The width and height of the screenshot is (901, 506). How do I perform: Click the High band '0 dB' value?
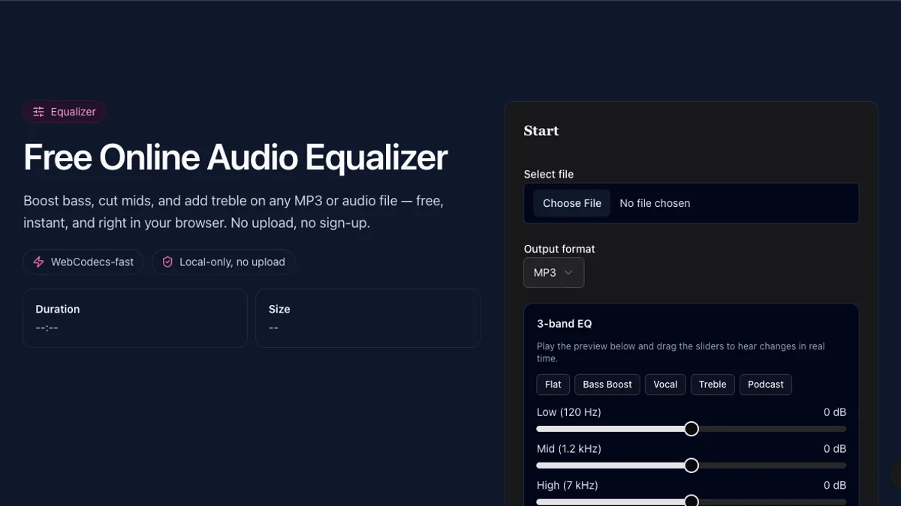click(x=835, y=485)
